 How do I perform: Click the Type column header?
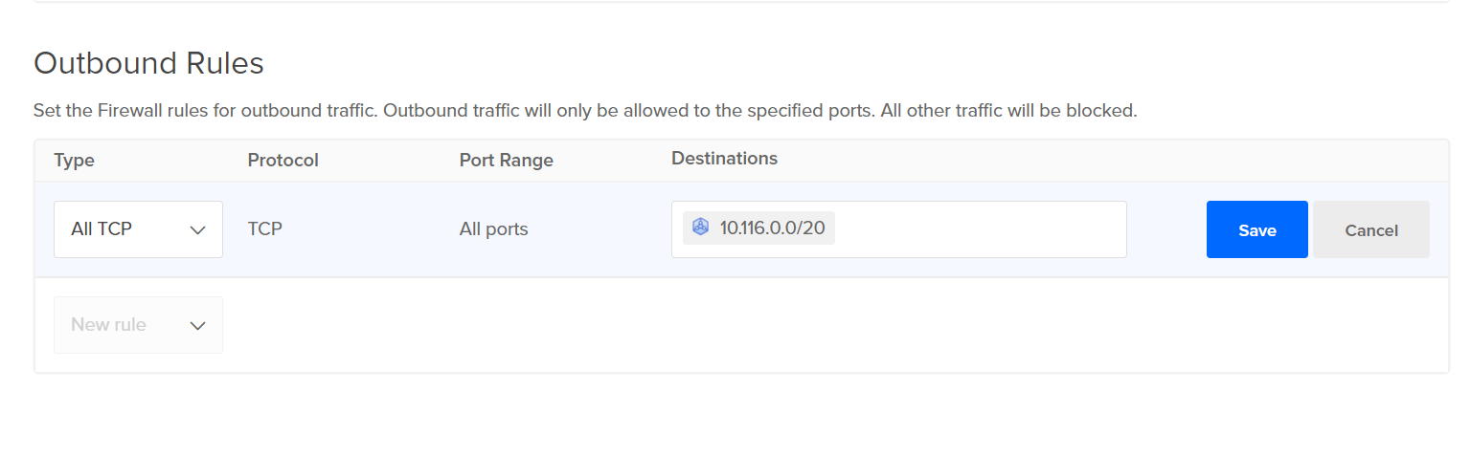74,160
